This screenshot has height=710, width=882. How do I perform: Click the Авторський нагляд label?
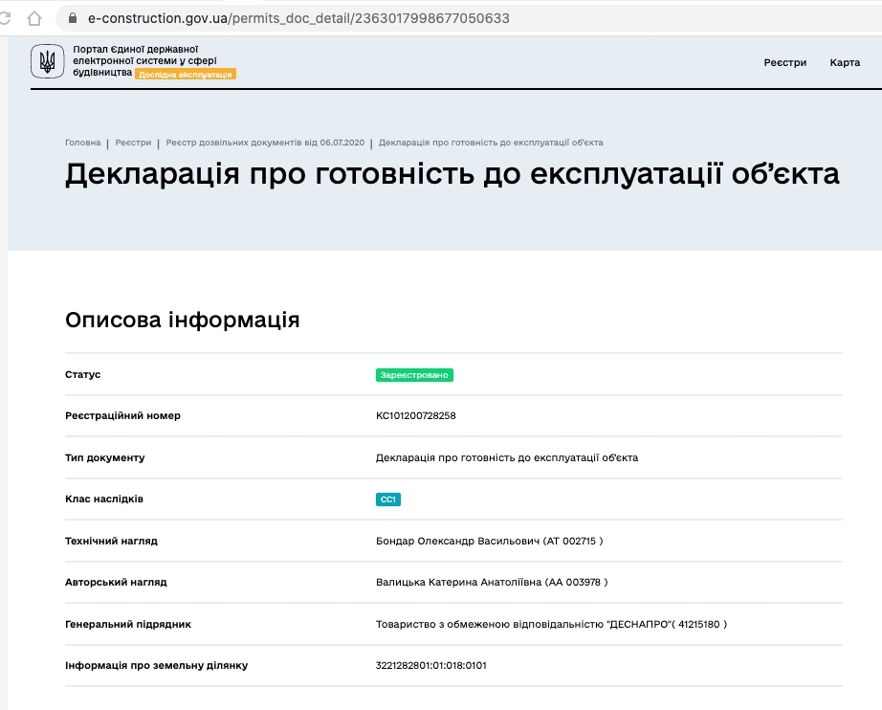coord(116,583)
